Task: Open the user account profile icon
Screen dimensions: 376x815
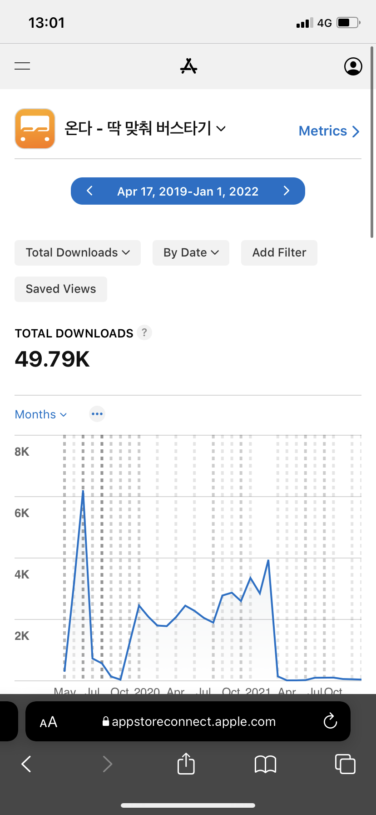Action: (x=353, y=66)
